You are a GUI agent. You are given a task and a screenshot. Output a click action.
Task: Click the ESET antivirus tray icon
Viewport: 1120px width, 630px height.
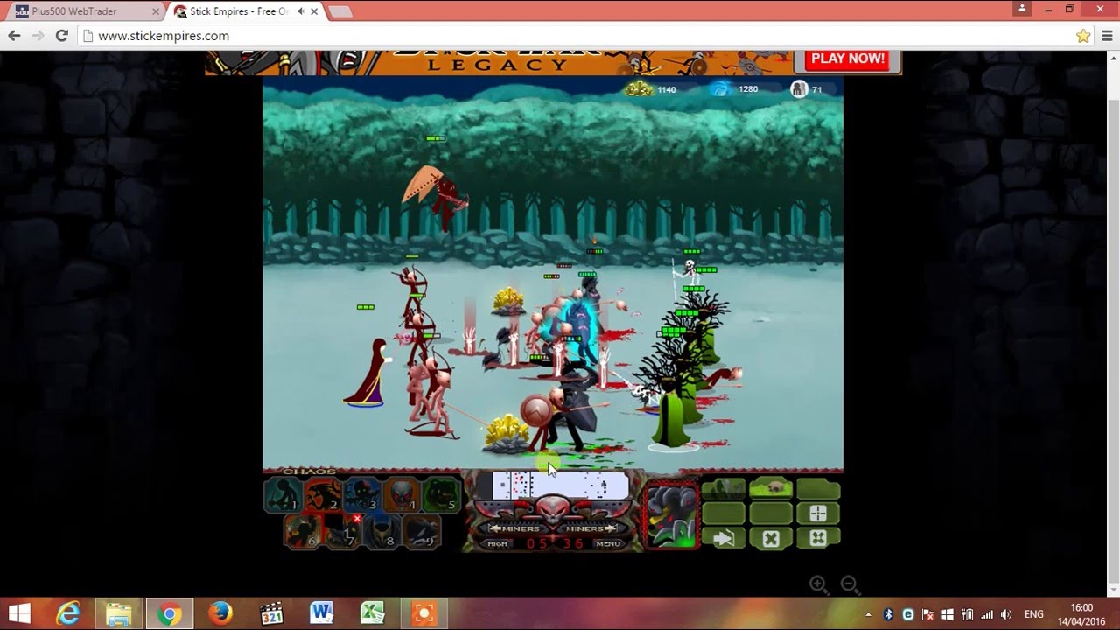point(907,614)
